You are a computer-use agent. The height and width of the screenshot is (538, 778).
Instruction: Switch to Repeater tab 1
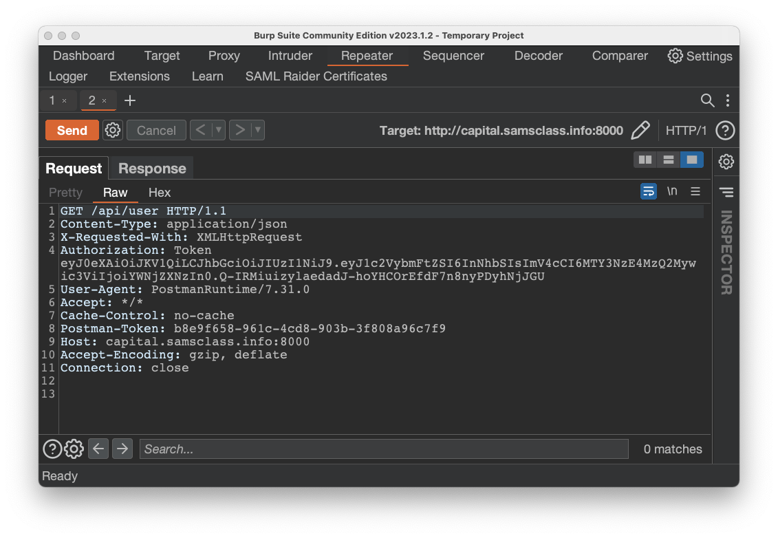tap(52, 100)
